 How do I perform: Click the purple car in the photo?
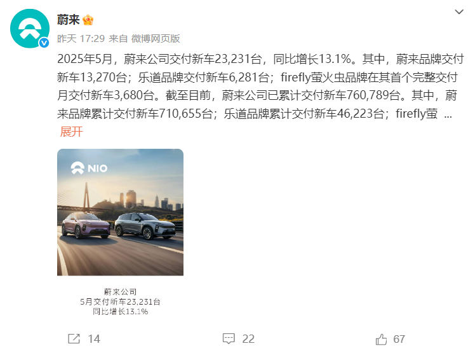86,225
